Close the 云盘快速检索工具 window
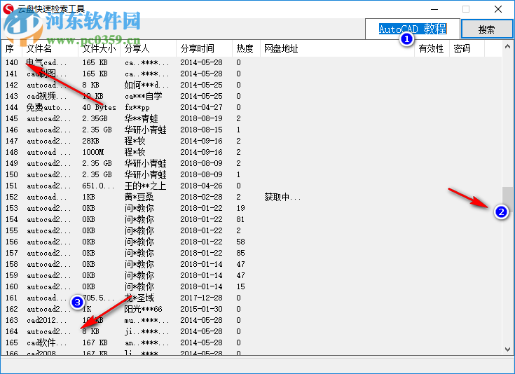The image size is (515, 374). [x=498, y=9]
